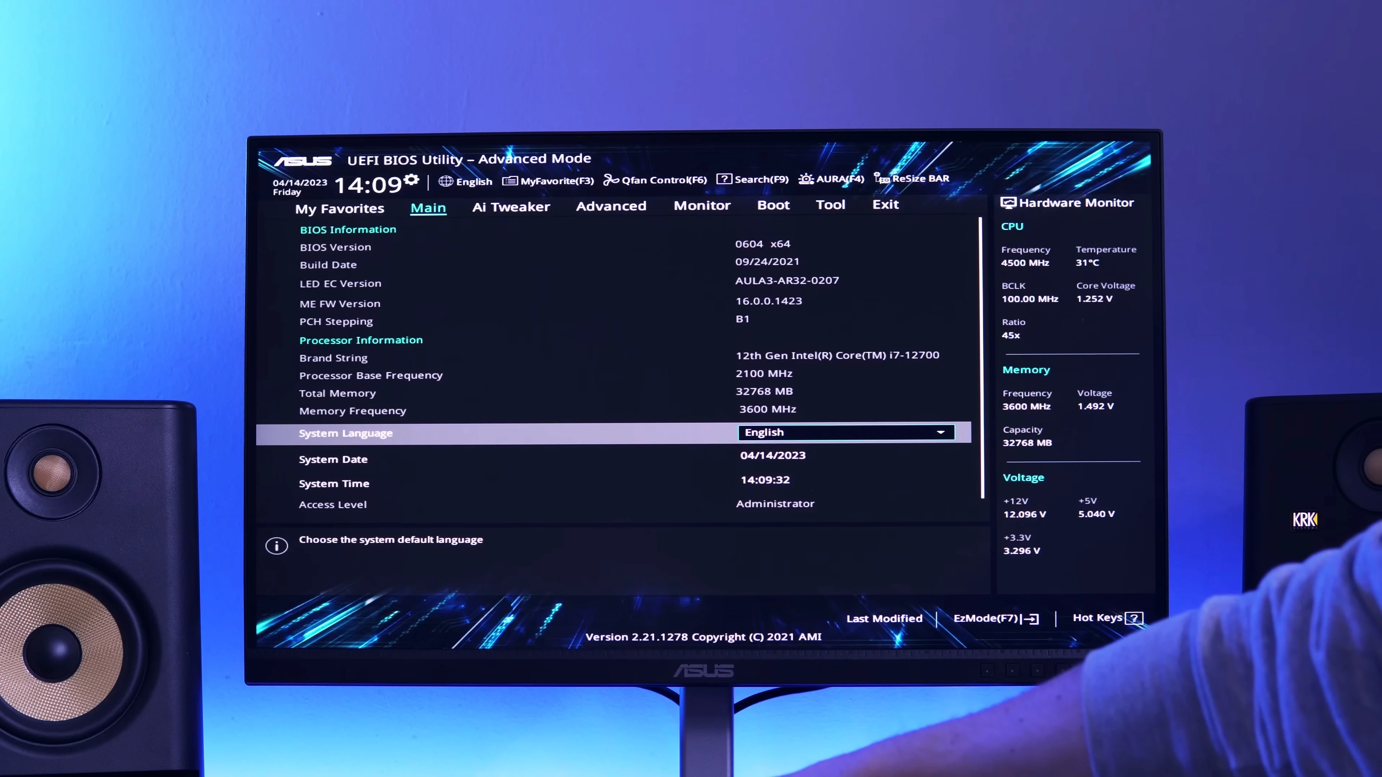Click BCLK 100.00 MHz reading
Image resolution: width=1382 pixels, height=777 pixels.
[x=1030, y=299]
